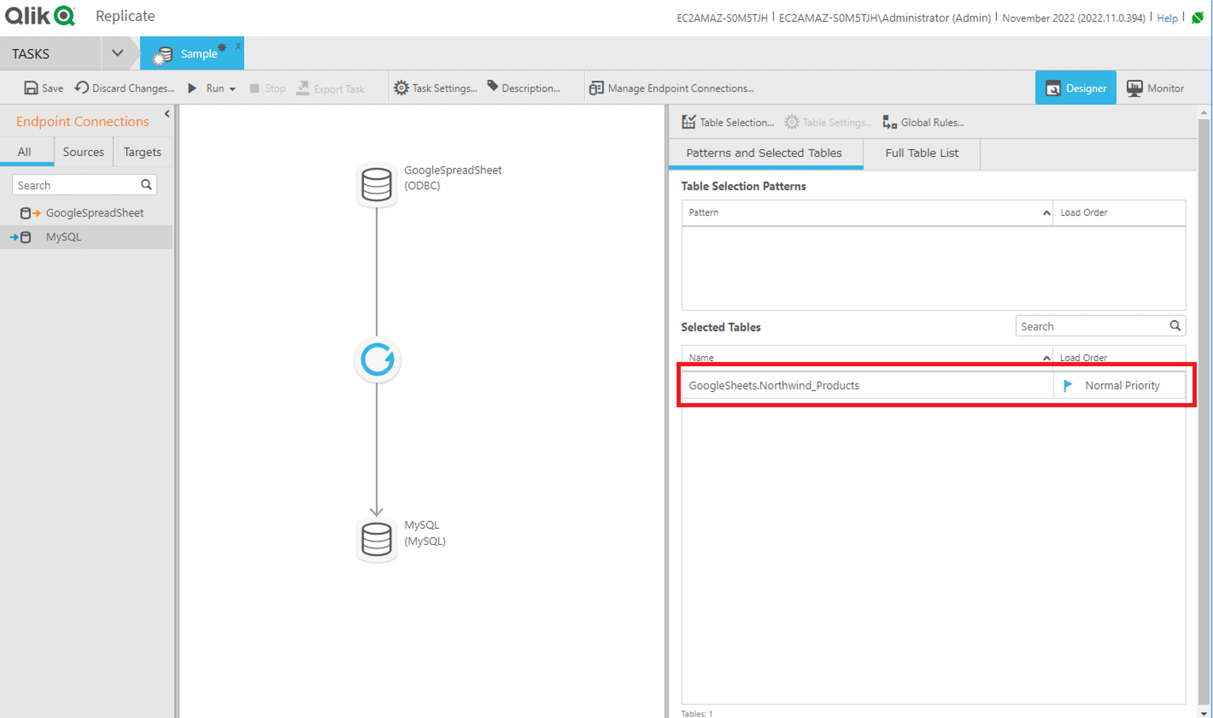Click the replication task circle icon
The image size is (1213, 718).
click(377, 359)
